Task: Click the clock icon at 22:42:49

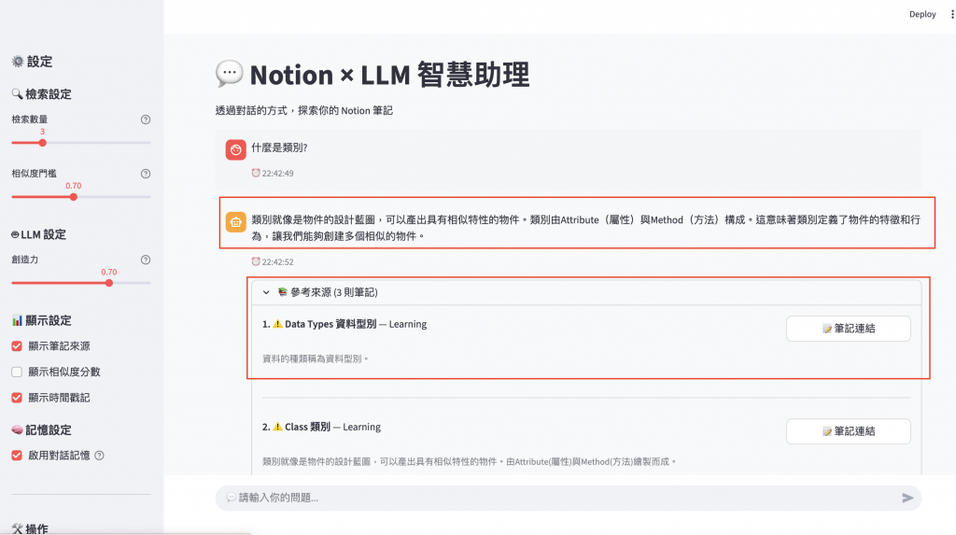Action: pyautogui.click(x=256, y=173)
